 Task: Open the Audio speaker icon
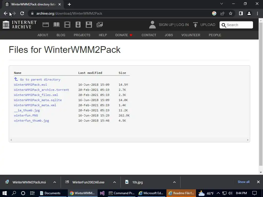click(78, 25)
